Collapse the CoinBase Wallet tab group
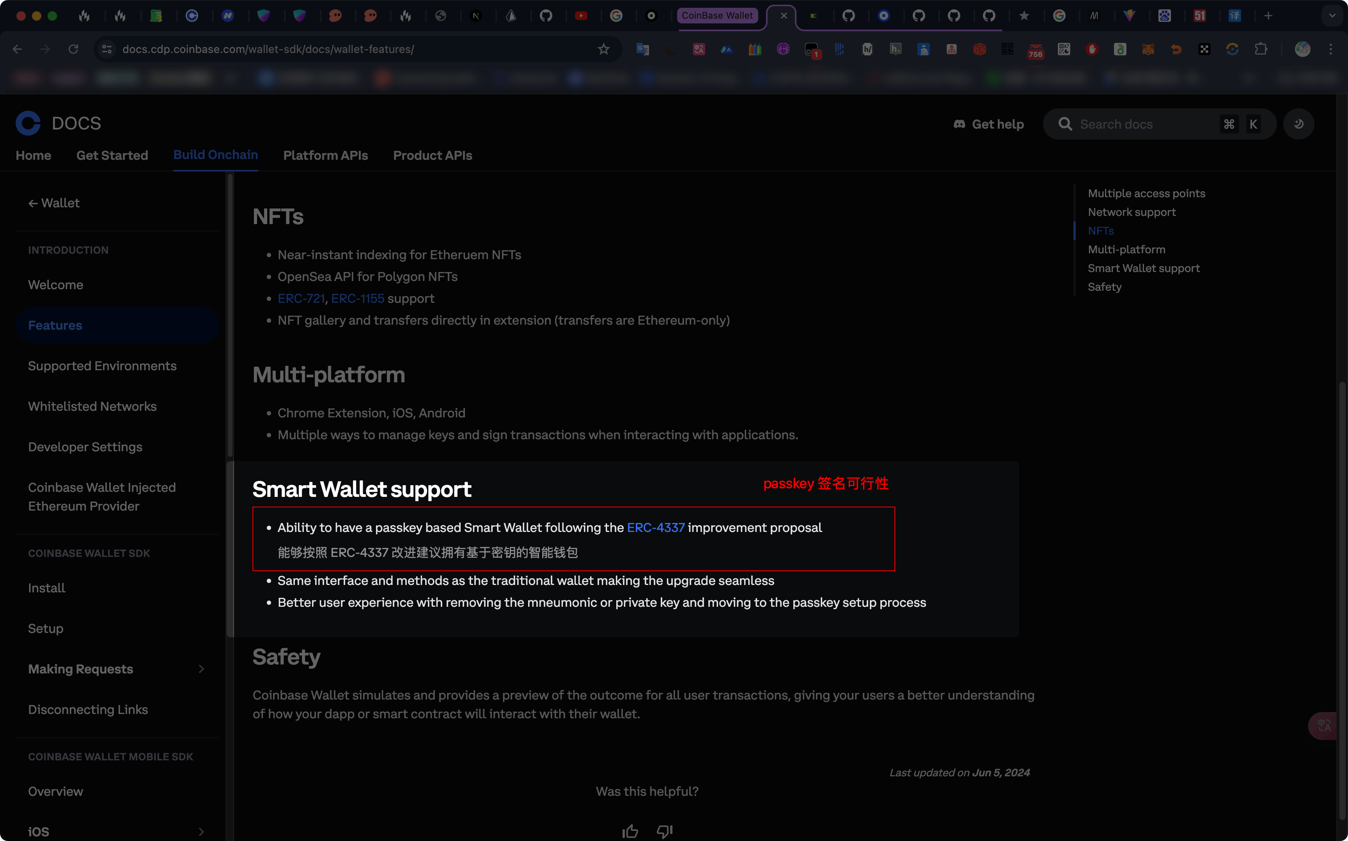Screen dimensions: 1348x841 pos(717,16)
